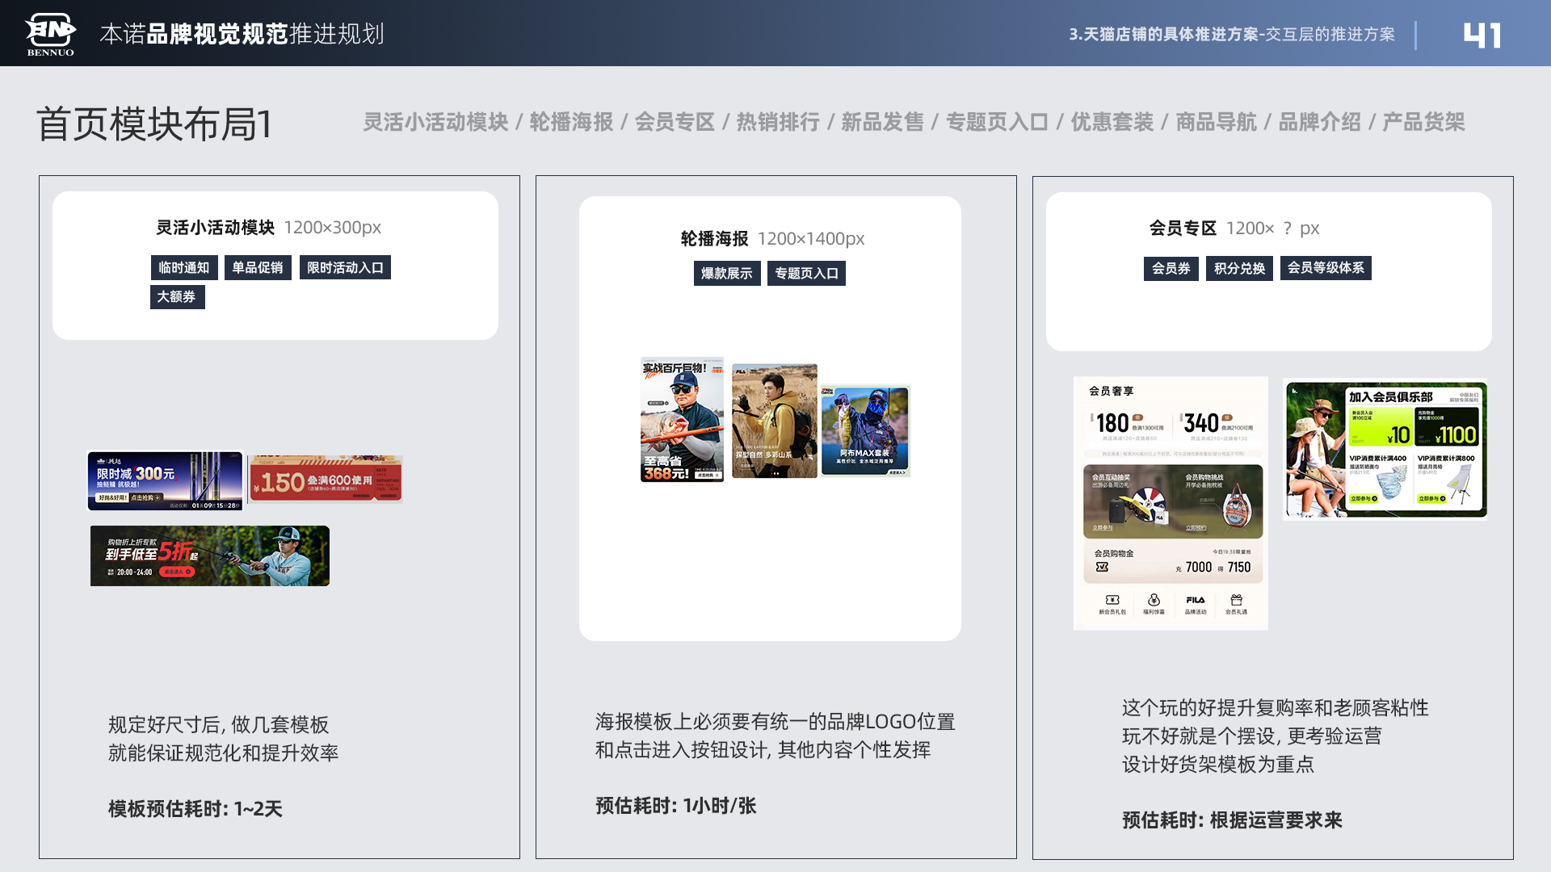Viewport: 1551px width, 872px height.
Task: Click the 会员购物金 充7000得7150 bar
Action: point(1173,561)
